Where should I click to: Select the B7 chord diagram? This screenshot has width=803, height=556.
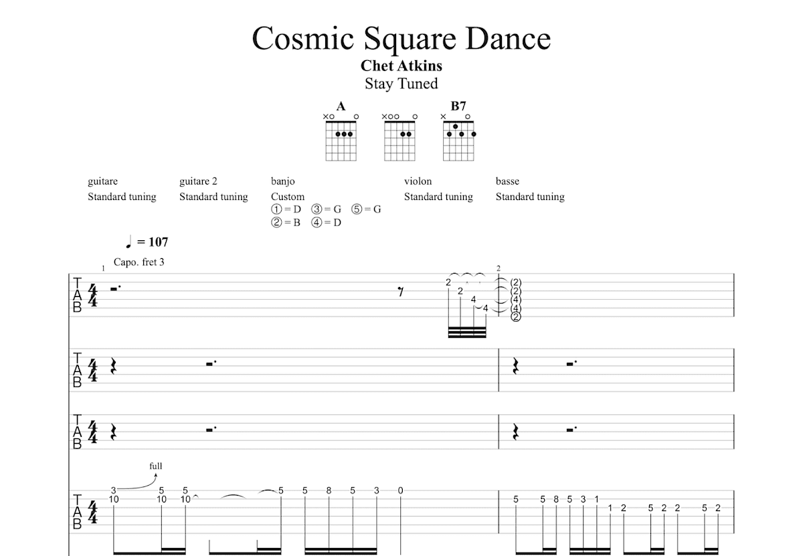[458, 138]
